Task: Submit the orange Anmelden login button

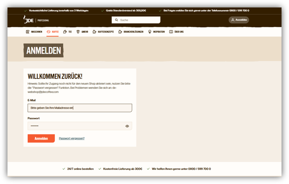Action: click(41, 138)
